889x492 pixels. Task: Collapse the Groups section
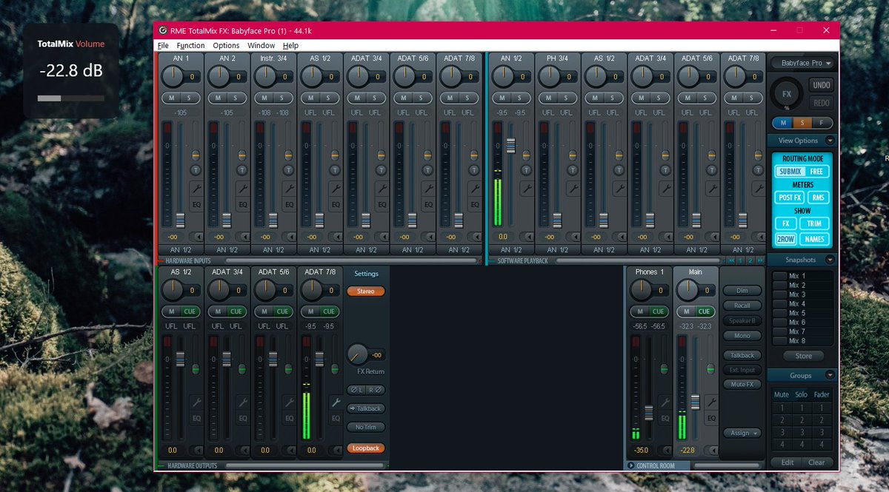(x=829, y=375)
